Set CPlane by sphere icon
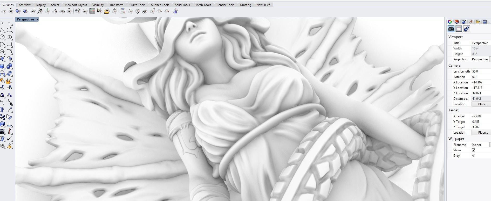The image size is (491, 201). pos(25,11)
